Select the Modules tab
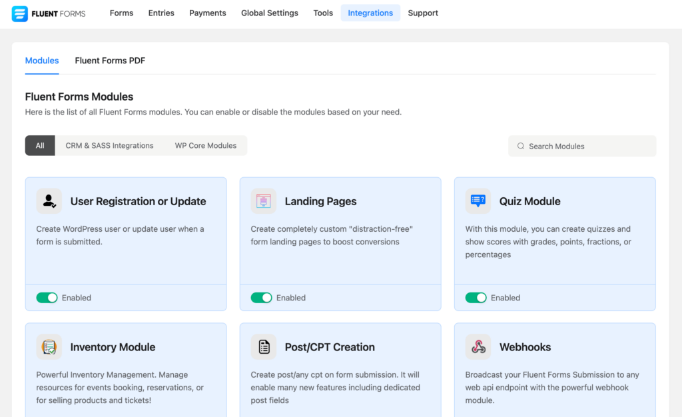This screenshot has width=682, height=417. pyautogui.click(x=41, y=61)
